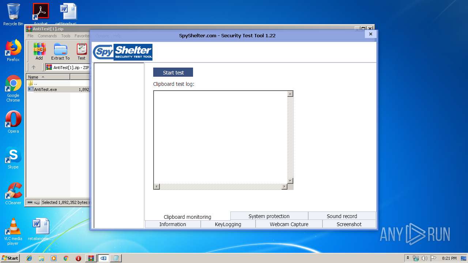Open the Skype desktop shortcut
Viewport: 468px width, 263px height.
(x=13, y=158)
